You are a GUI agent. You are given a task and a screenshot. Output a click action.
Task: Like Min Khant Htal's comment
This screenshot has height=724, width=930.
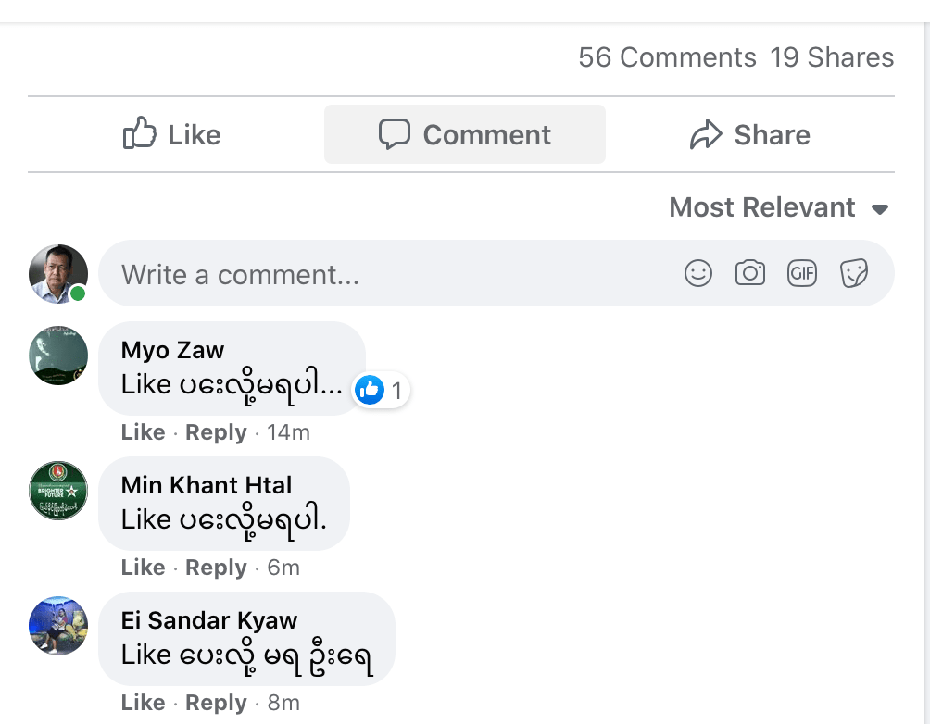pyautogui.click(x=143, y=568)
